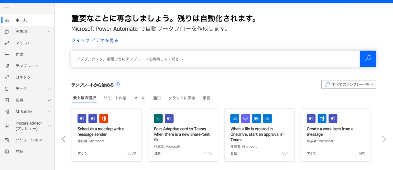This screenshot has height=170, width=393.
Task: Click the コネクタ icon in the sidebar
Action: (7, 77)
